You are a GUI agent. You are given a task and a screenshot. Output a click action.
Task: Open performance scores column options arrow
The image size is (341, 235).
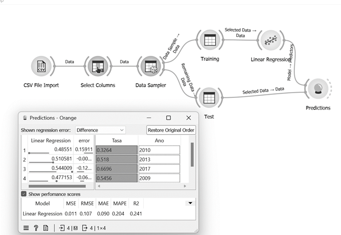(191, 203)
